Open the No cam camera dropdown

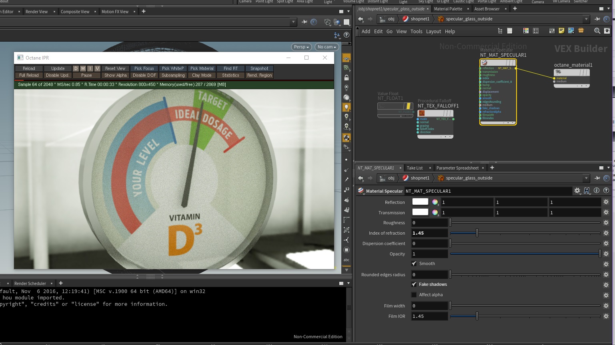pos(327,47)
